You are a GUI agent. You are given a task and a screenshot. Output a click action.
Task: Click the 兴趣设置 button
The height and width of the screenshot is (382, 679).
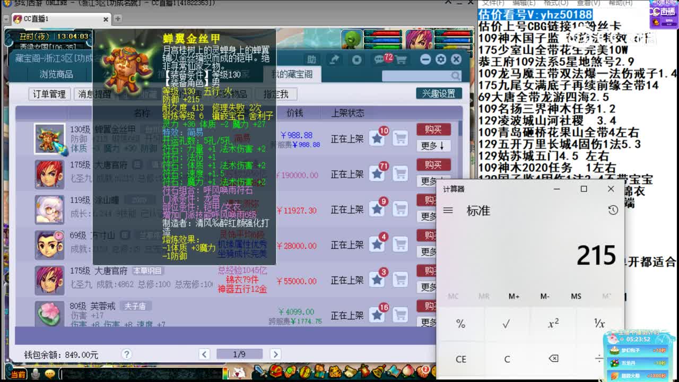tap(439, 93)
